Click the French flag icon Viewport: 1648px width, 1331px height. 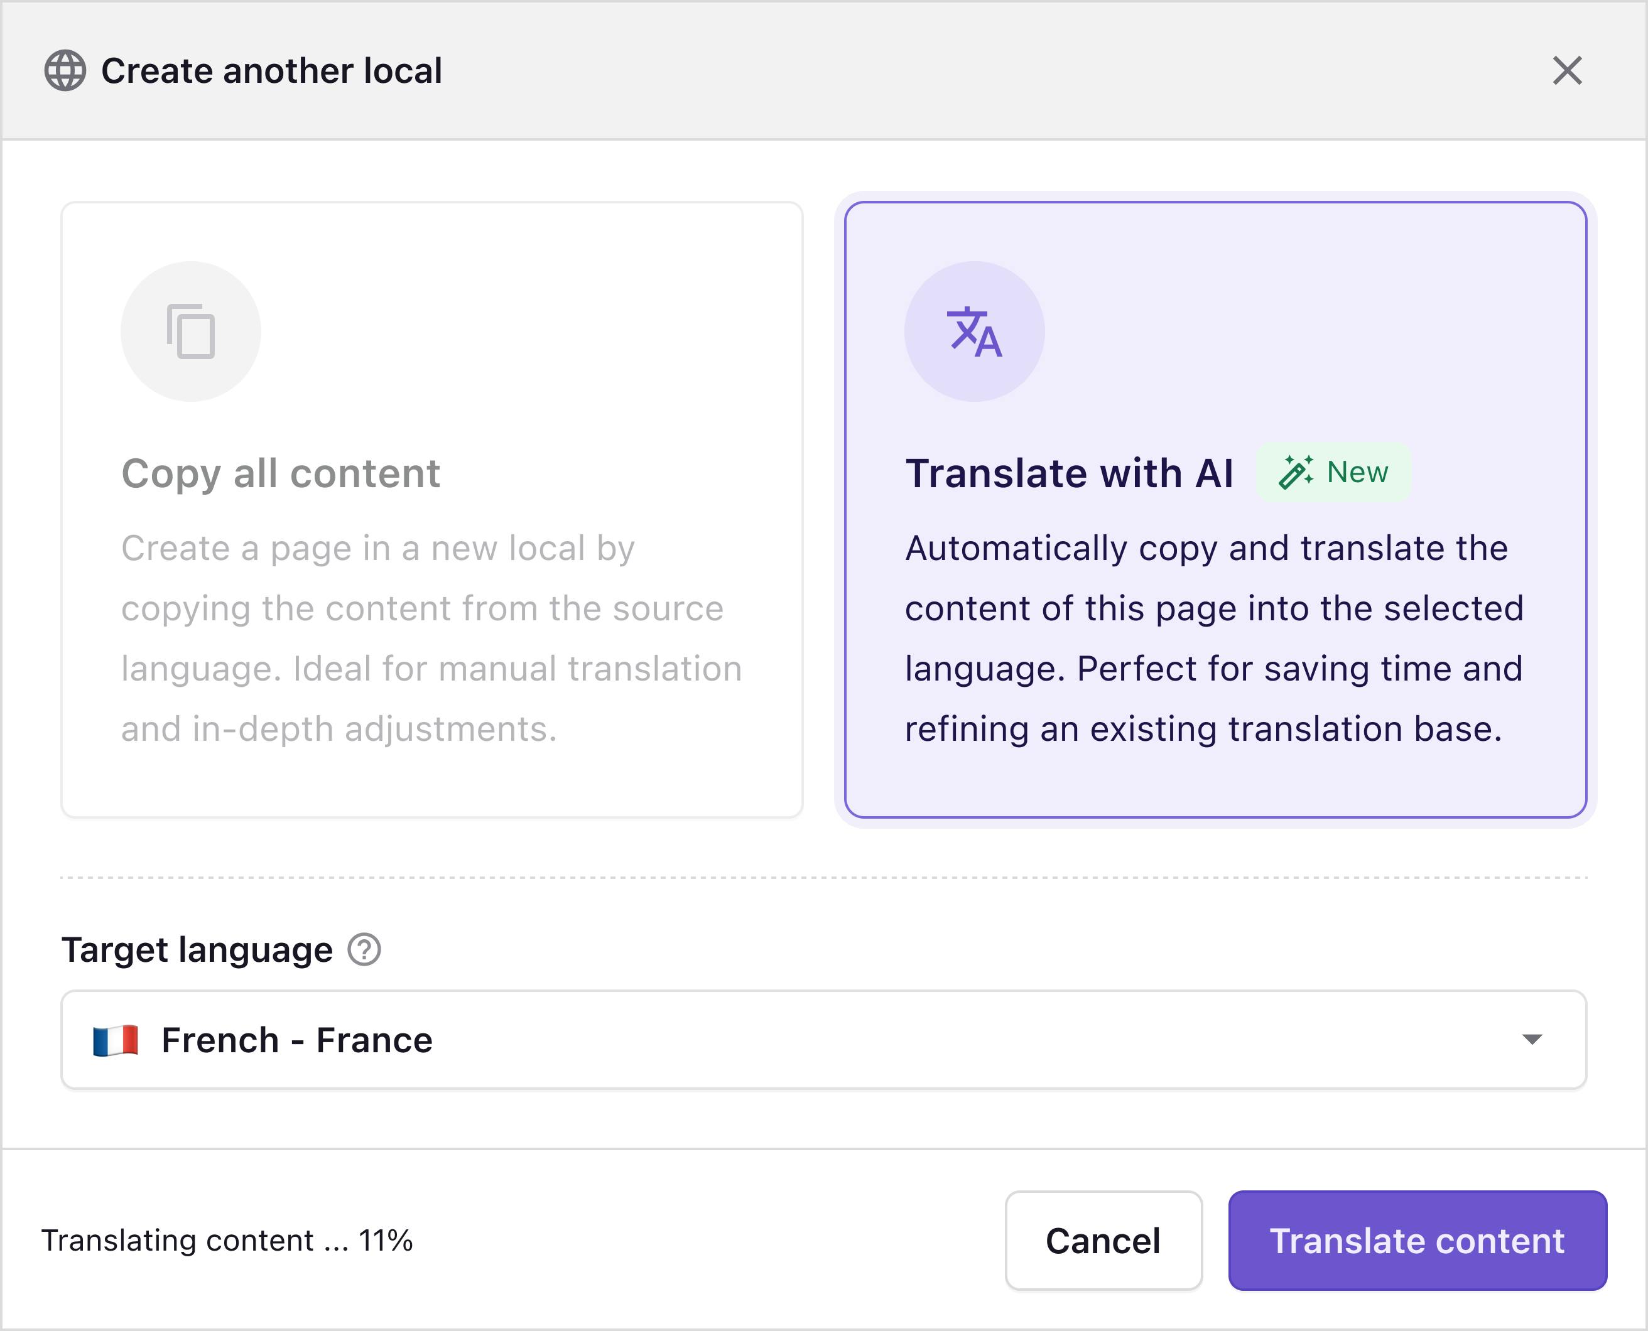point(115,1040)
